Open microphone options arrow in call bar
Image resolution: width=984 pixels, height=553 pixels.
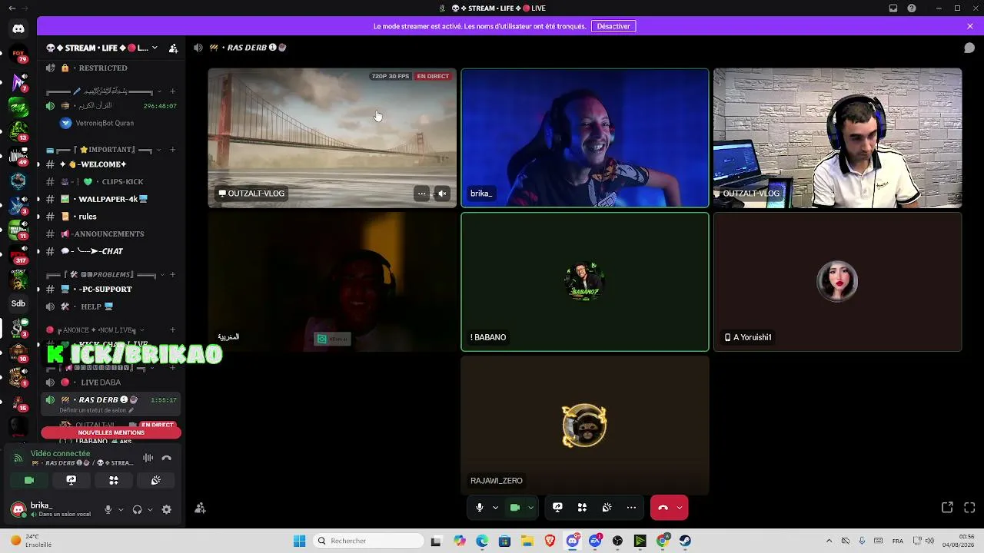click(495, 508)
